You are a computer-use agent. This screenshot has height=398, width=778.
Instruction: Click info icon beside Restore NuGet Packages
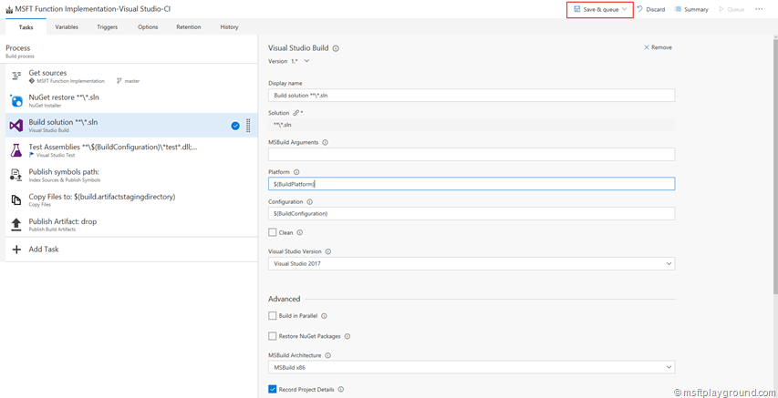pos(348,336)
